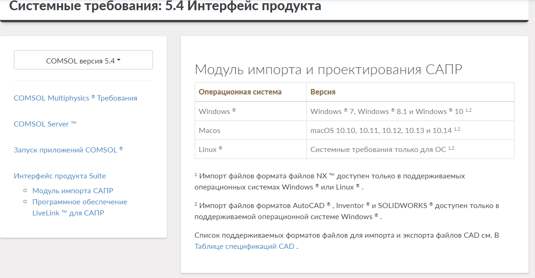This screenshot has width=535, height=278.
Task: Click the macOS 10.10–10.14 version cell
Action: click(x=410, y=130)
